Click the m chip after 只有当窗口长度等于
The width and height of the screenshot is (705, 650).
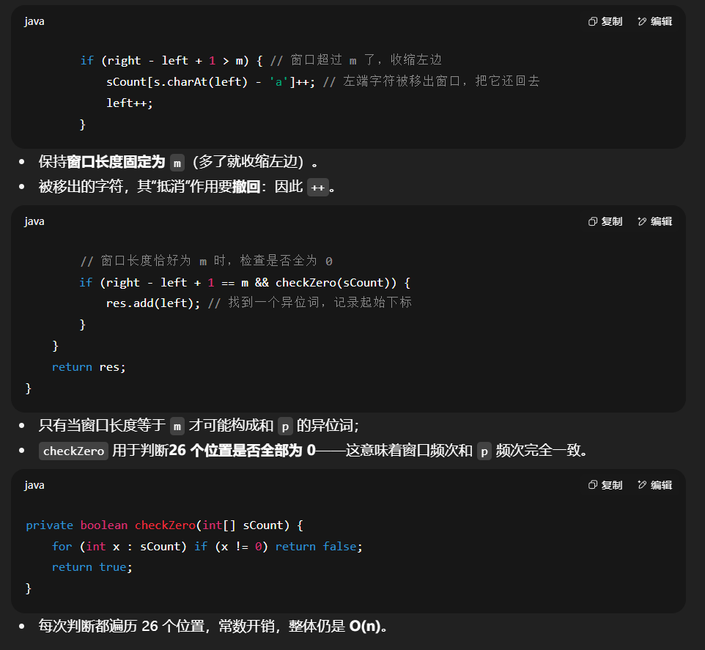(x=177, y=426)
